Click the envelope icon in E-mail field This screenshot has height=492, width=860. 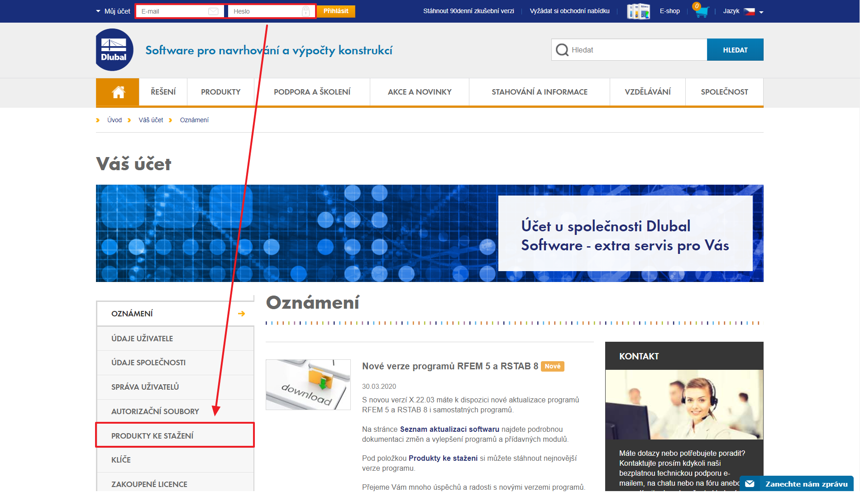tap(213, 11)
